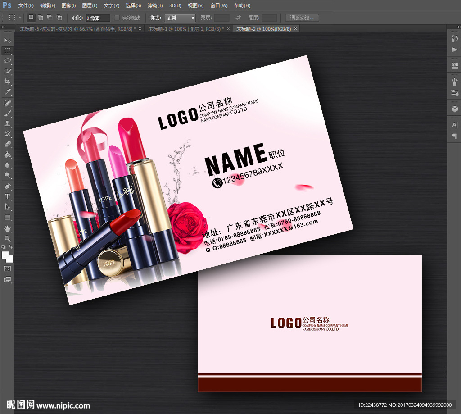
Task: Open the 图像(I) menu
Action: coord(69,5)
